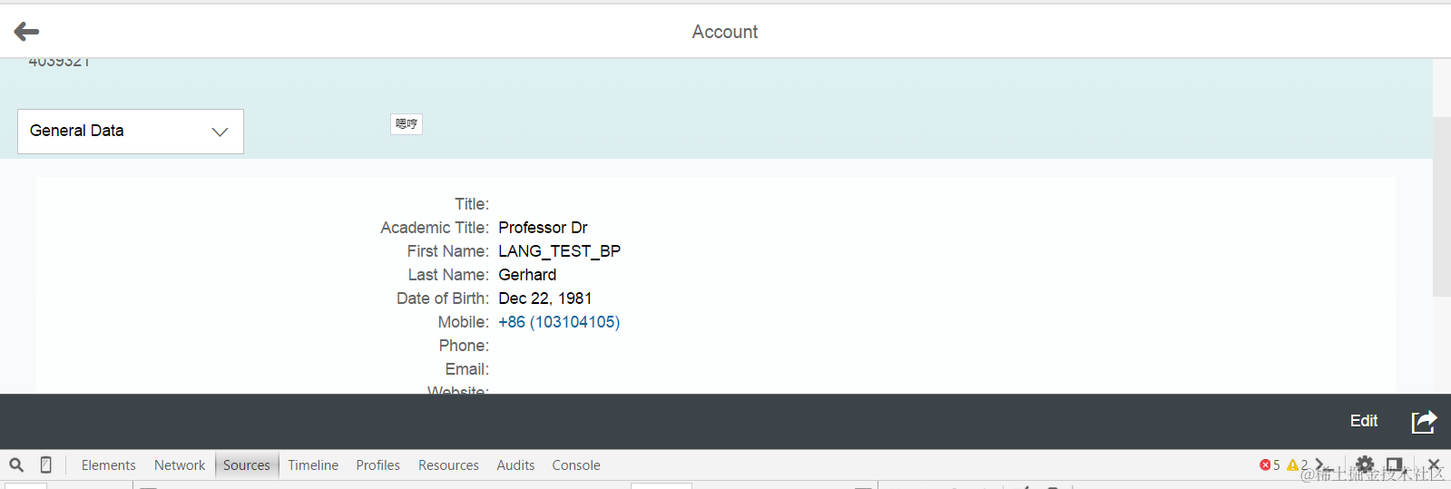Toggle the DevTools device mode icon
This screenshot has height=489, width=1451.
pyautogui.click(x=45, y=465)
